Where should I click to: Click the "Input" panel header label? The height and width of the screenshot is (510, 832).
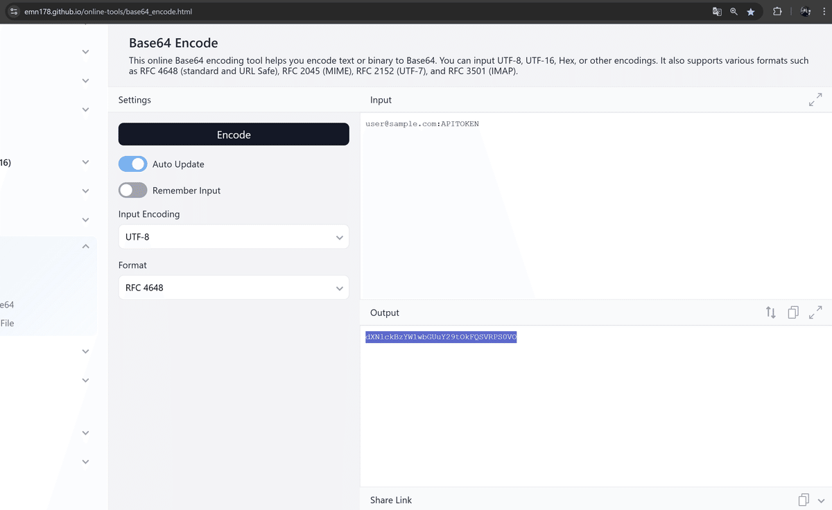coord(381,100)
